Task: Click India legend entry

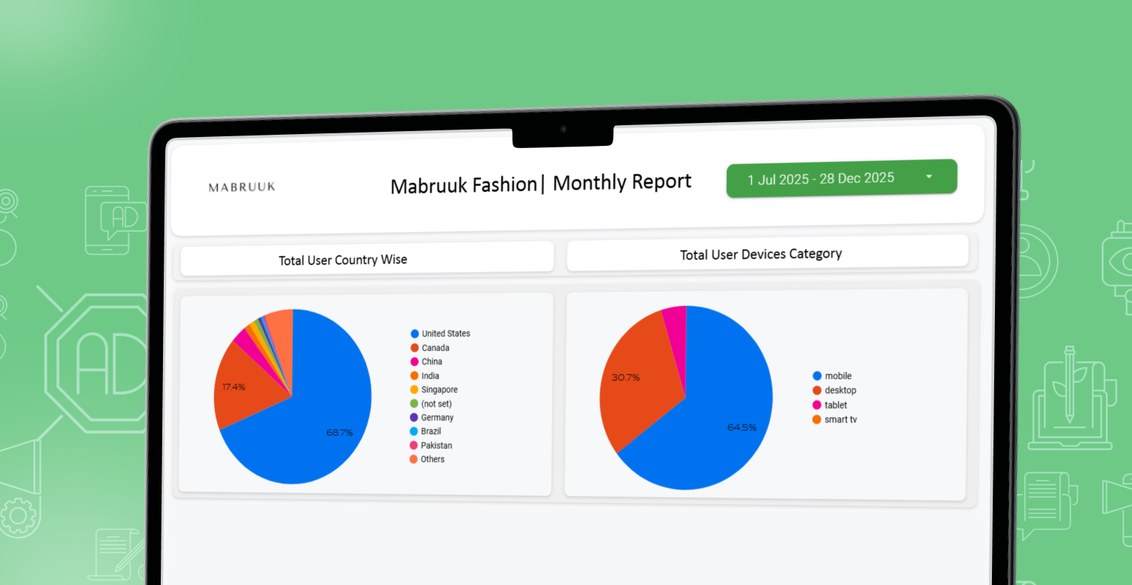Action: click(x=430, y=376)
